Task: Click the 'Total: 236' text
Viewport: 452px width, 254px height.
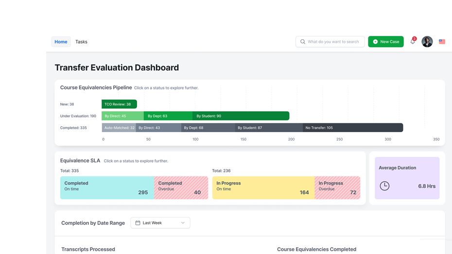Action: pos(222,171)
